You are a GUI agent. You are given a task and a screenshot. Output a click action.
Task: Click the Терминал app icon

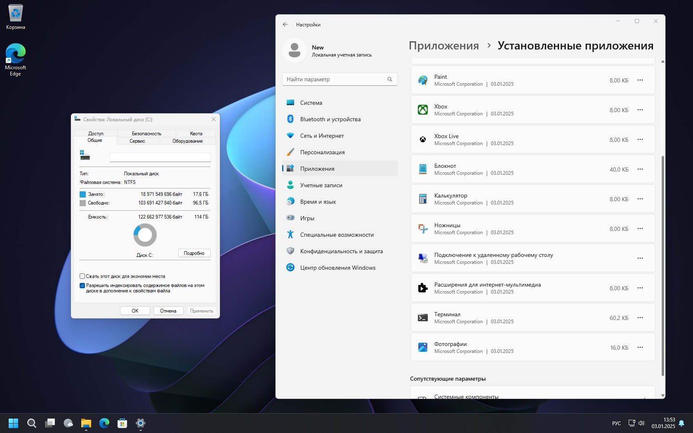[423, 318]
